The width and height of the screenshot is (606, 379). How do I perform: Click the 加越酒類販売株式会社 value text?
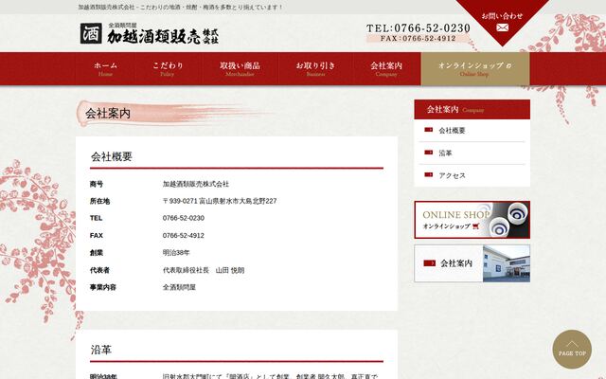coord(196,184)
